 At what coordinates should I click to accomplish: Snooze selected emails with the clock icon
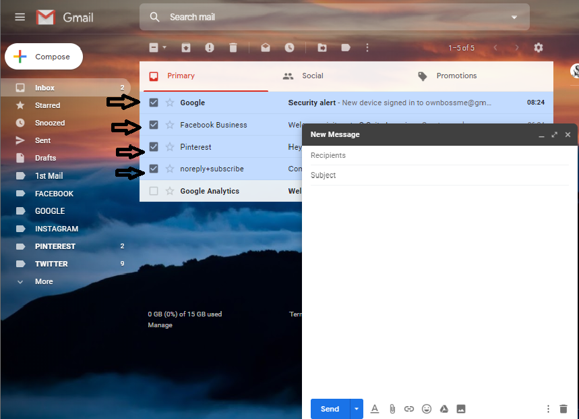[290, 48]
